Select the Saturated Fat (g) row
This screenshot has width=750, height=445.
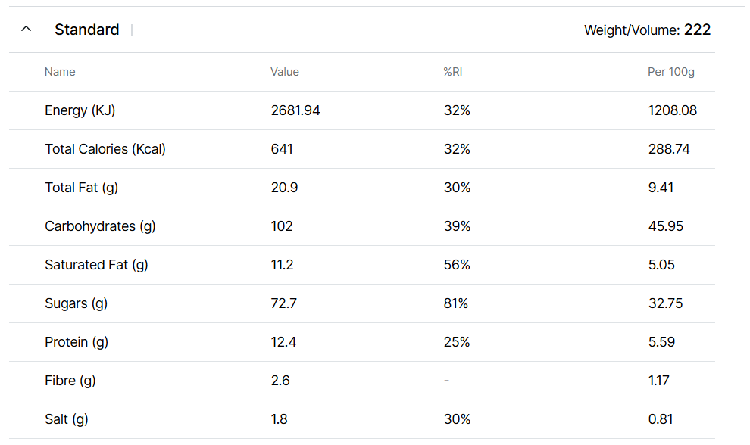96,265
